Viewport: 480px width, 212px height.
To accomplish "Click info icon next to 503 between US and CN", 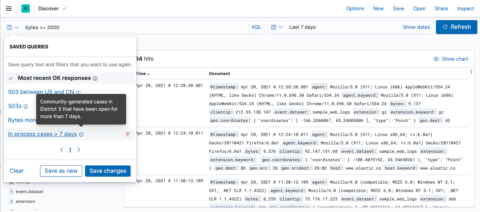I will [79, 93].
